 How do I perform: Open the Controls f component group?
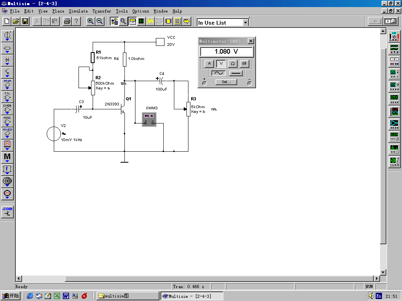tap(7, 169)
